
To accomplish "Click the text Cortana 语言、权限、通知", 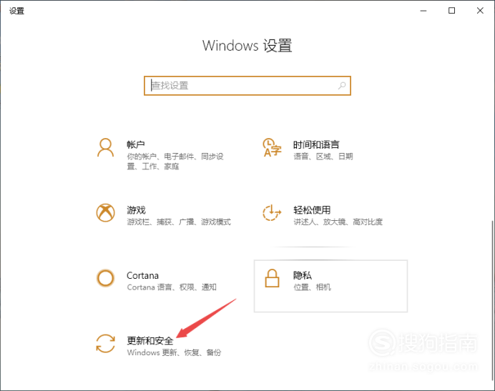I will coord(172,287).
